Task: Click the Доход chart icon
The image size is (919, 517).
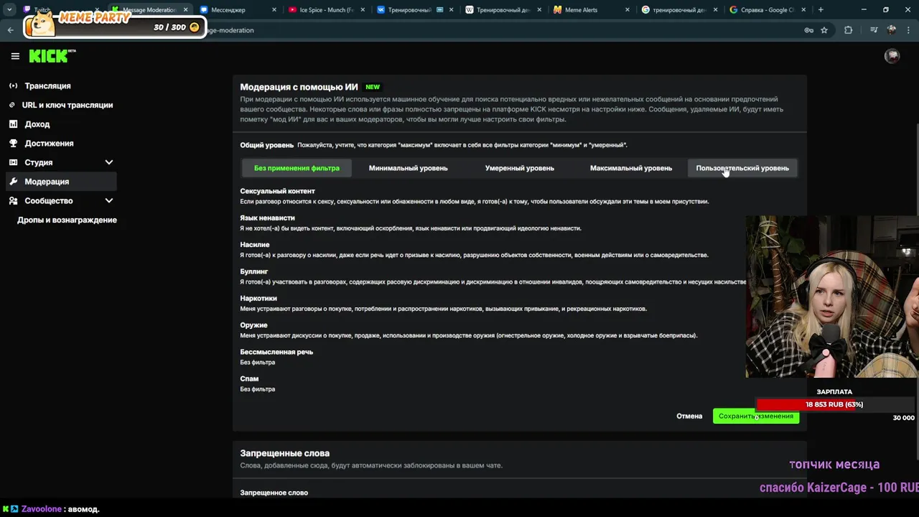Action: tap(13, 124)
